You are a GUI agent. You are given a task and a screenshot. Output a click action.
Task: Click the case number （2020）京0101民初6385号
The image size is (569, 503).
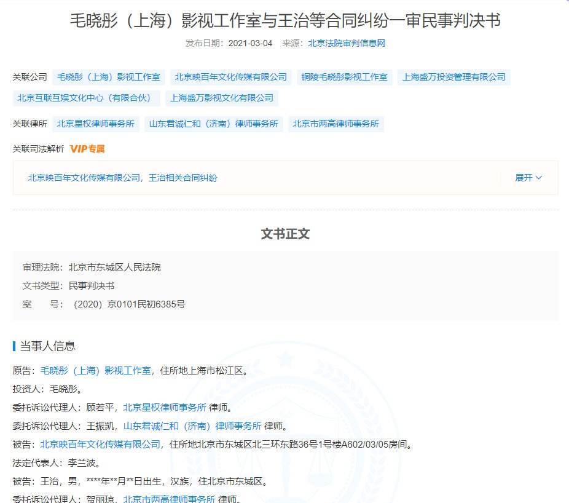[x=129, y=304]
